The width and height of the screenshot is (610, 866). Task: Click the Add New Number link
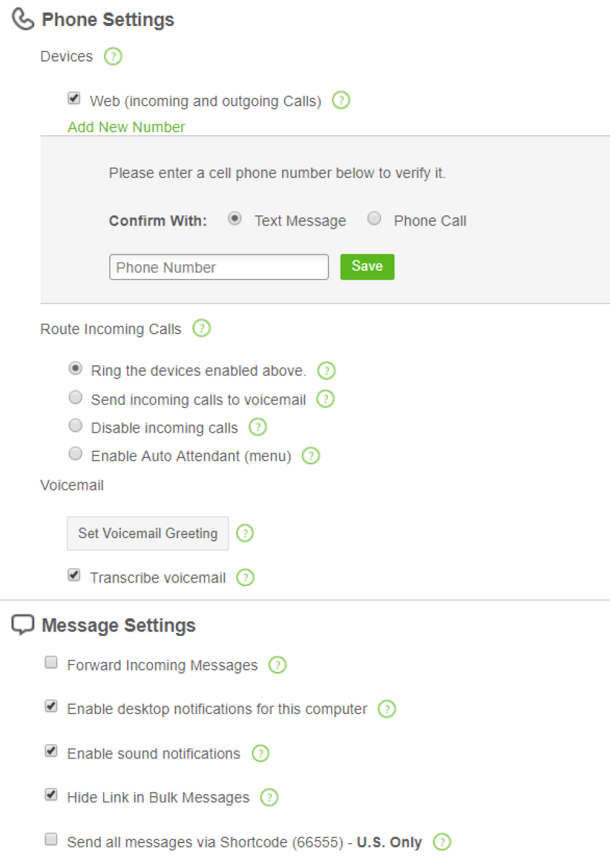point(126,127)
